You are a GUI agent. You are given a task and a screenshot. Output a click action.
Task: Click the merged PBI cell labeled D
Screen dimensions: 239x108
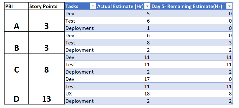[16, 90]
